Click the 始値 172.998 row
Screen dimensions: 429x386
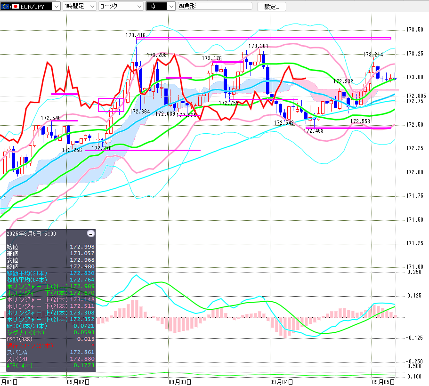(x=50, y=247)
